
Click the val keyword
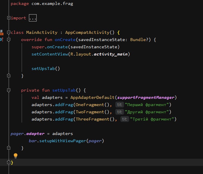[x=35, y=97]
